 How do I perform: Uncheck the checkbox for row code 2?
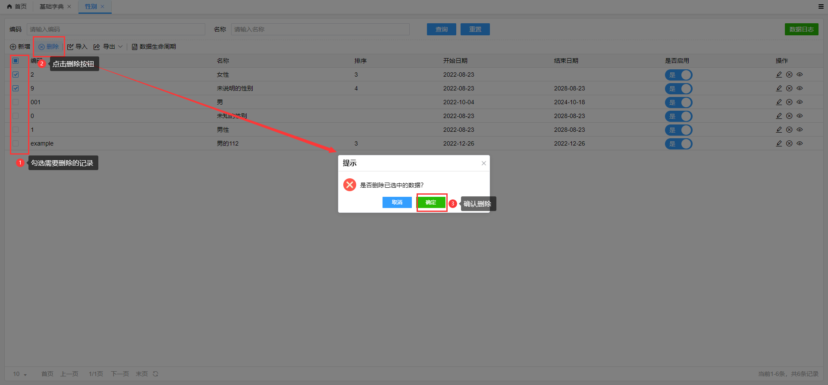(16, 75)
